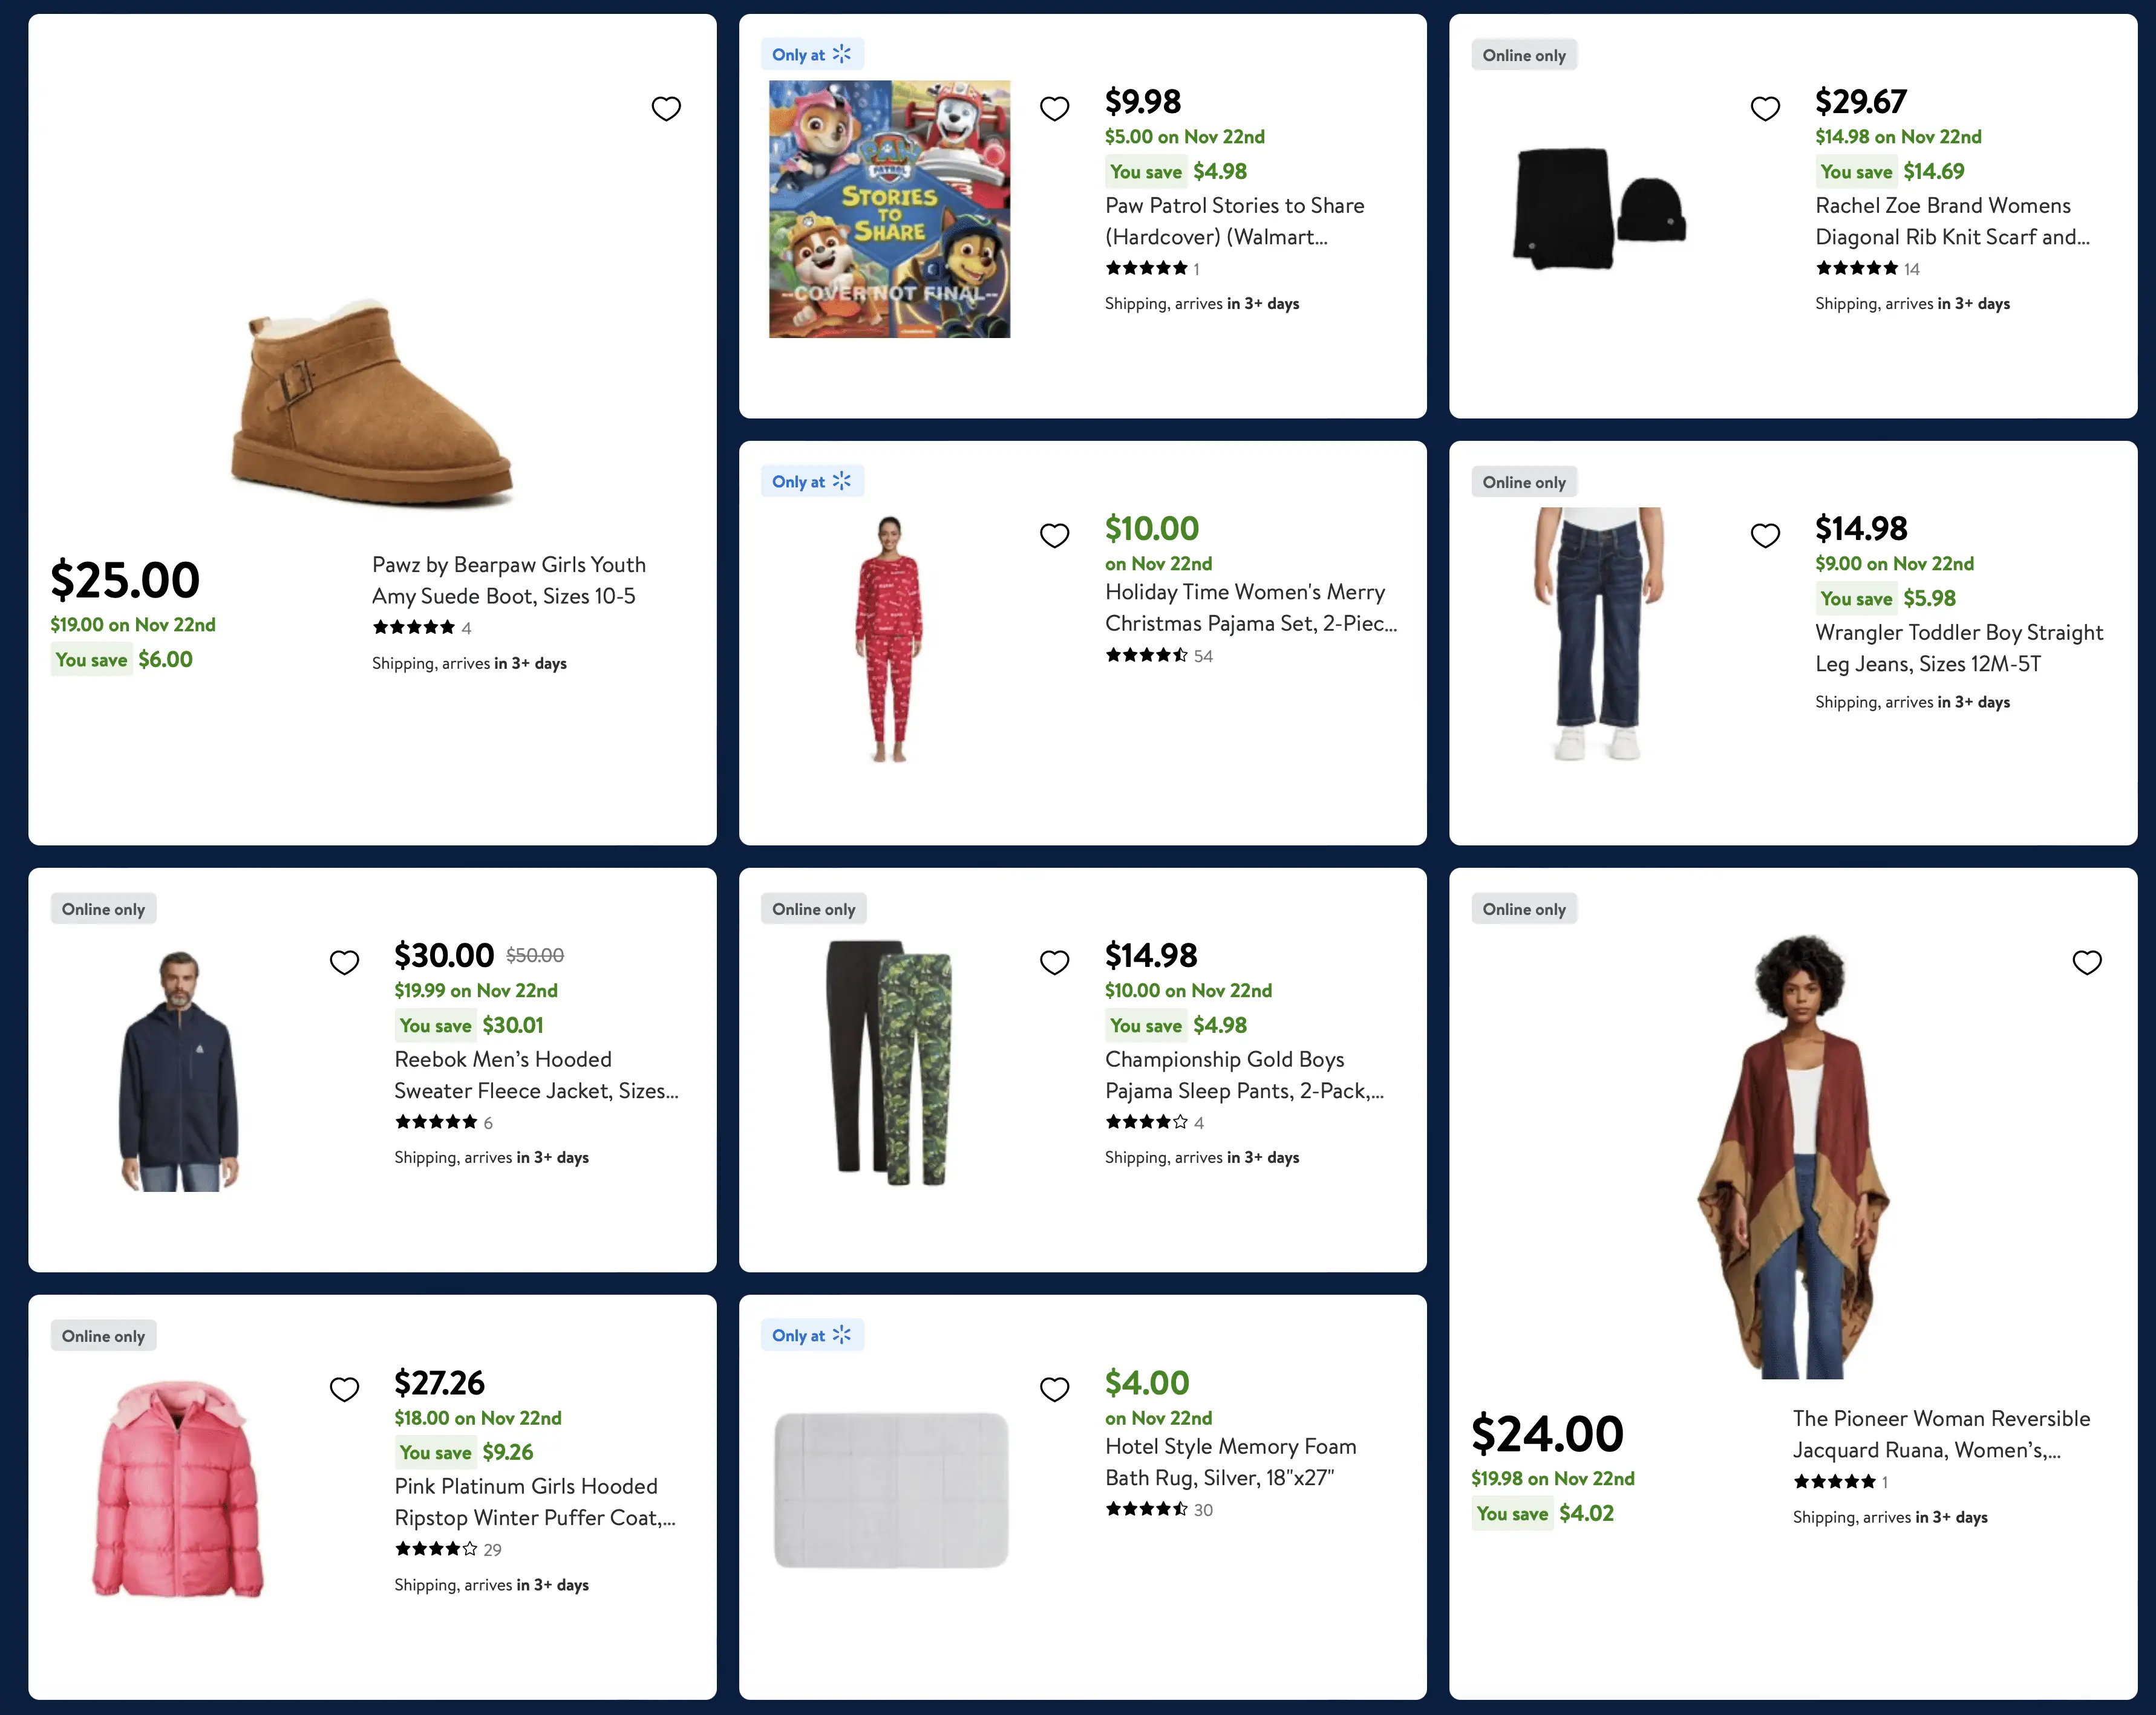Open Hotel Style Memory Foam Bath Rug link
Screen dimensions: 2156x1715
[1230, 1461]
